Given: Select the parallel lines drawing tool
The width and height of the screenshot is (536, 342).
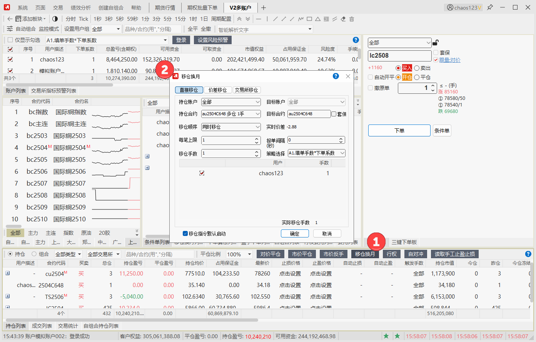Looking at the screenshot, I should click(x=335, y=19).
